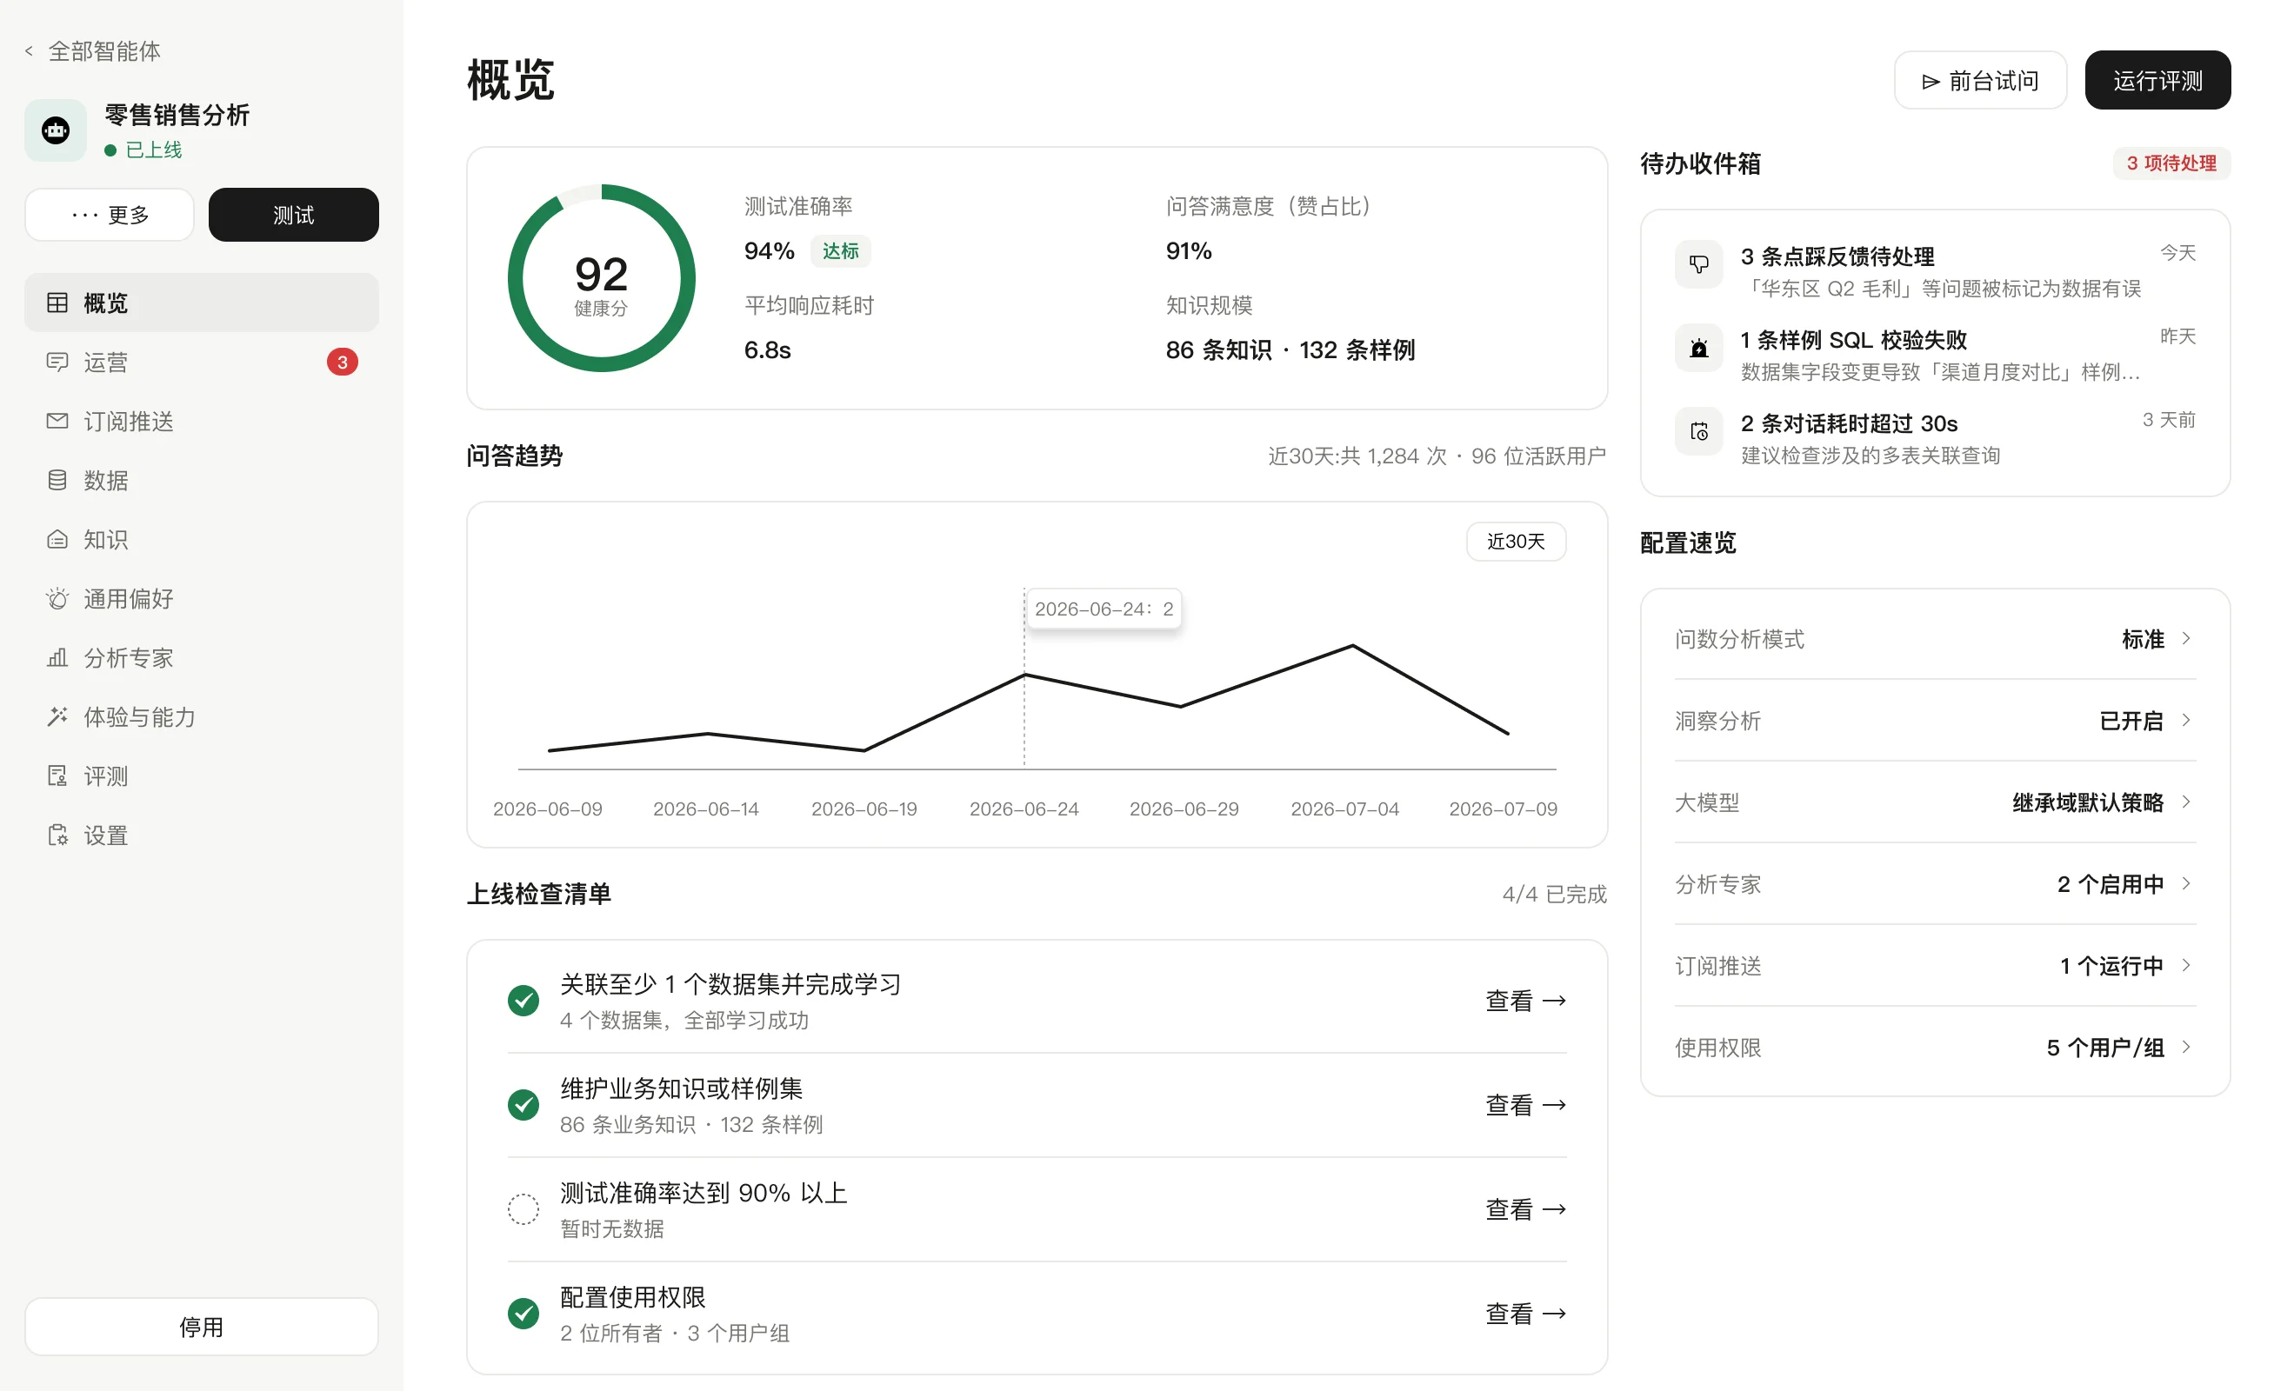Click the 分析专家 bar chart icon

(57, 658)
